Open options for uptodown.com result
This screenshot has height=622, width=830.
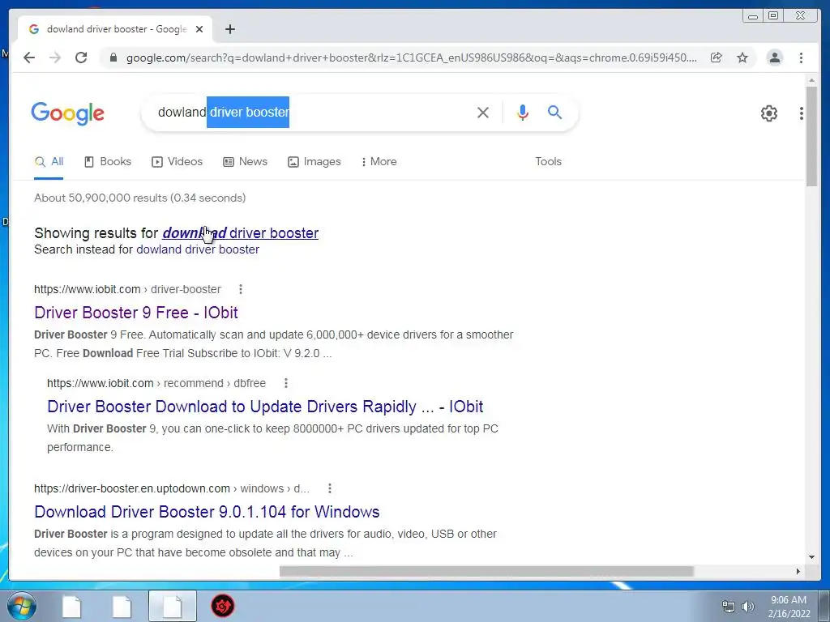329,488
